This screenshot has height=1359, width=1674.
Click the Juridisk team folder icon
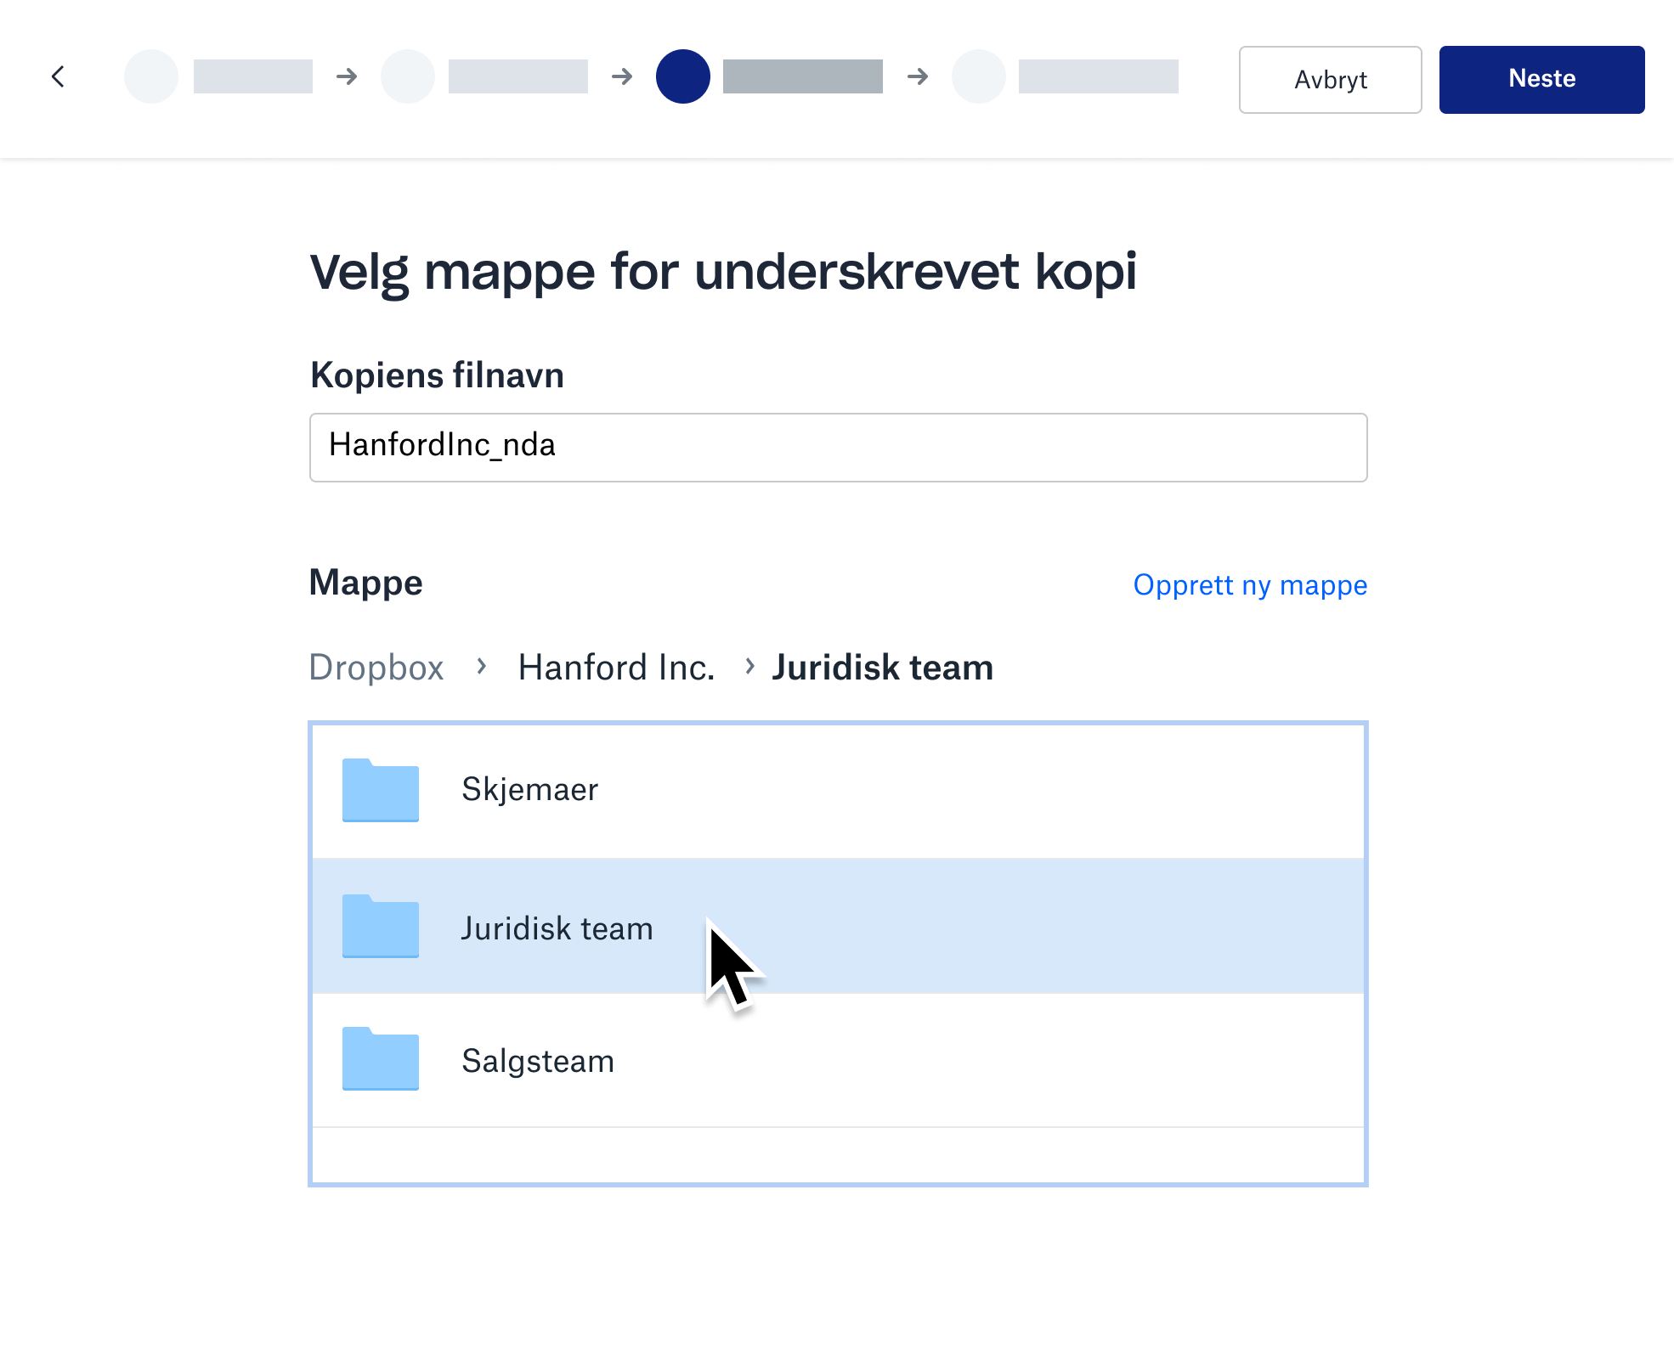tap(381, 926)
